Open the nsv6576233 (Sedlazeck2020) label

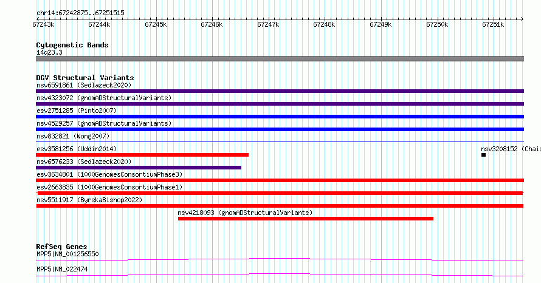(x=84, y=162)
